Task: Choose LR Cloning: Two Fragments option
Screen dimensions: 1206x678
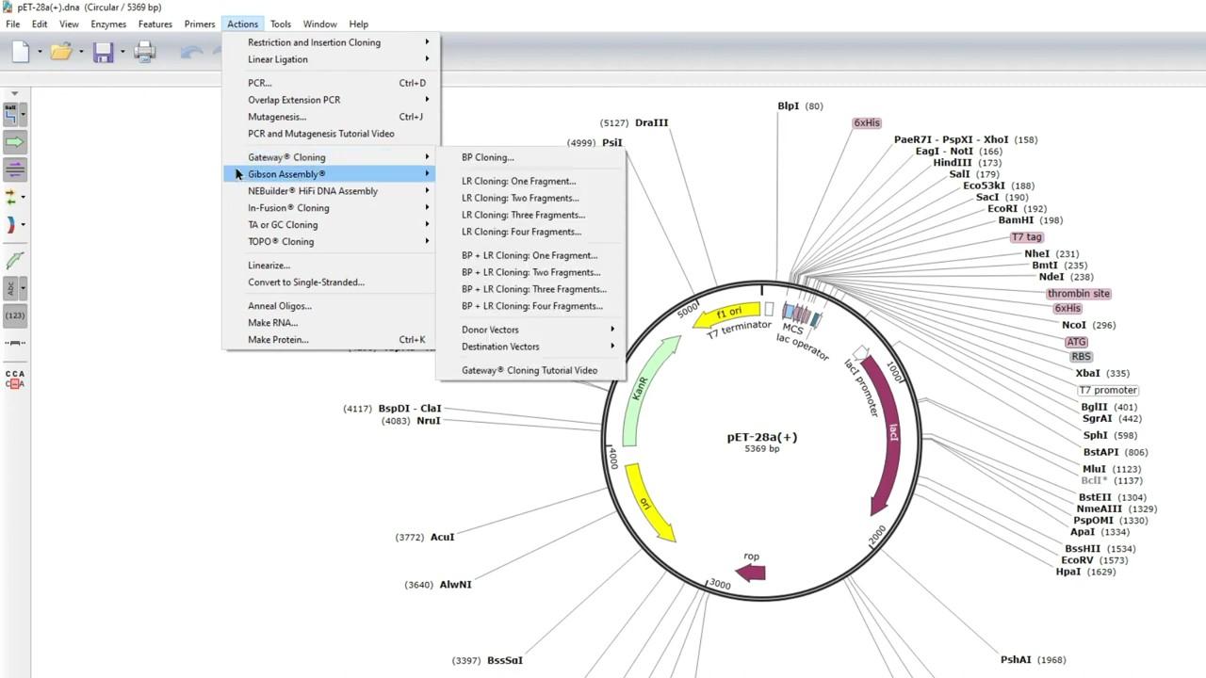Action: [x=520, y=198]
